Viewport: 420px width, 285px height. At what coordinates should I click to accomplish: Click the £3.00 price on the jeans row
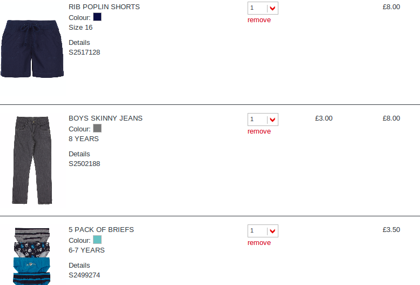click(324, 118)
